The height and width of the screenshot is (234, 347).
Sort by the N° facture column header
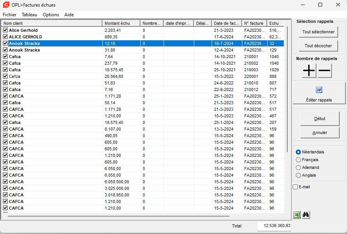254,23
